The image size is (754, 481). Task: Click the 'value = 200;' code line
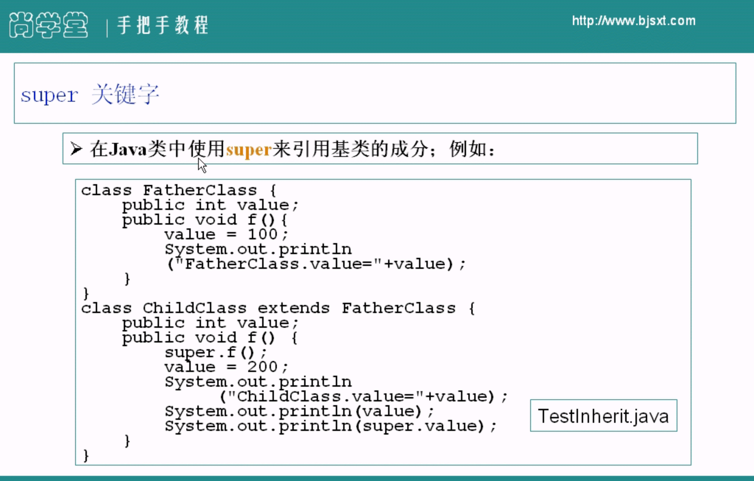point(226,367)
